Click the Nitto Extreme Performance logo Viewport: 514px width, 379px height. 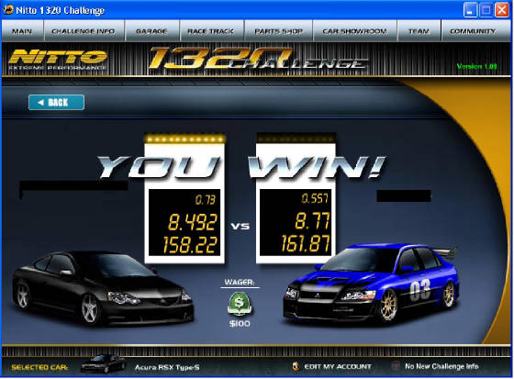58,60
